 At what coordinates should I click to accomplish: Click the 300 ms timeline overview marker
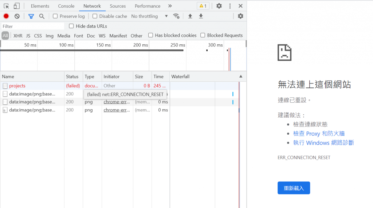(215, 45)
